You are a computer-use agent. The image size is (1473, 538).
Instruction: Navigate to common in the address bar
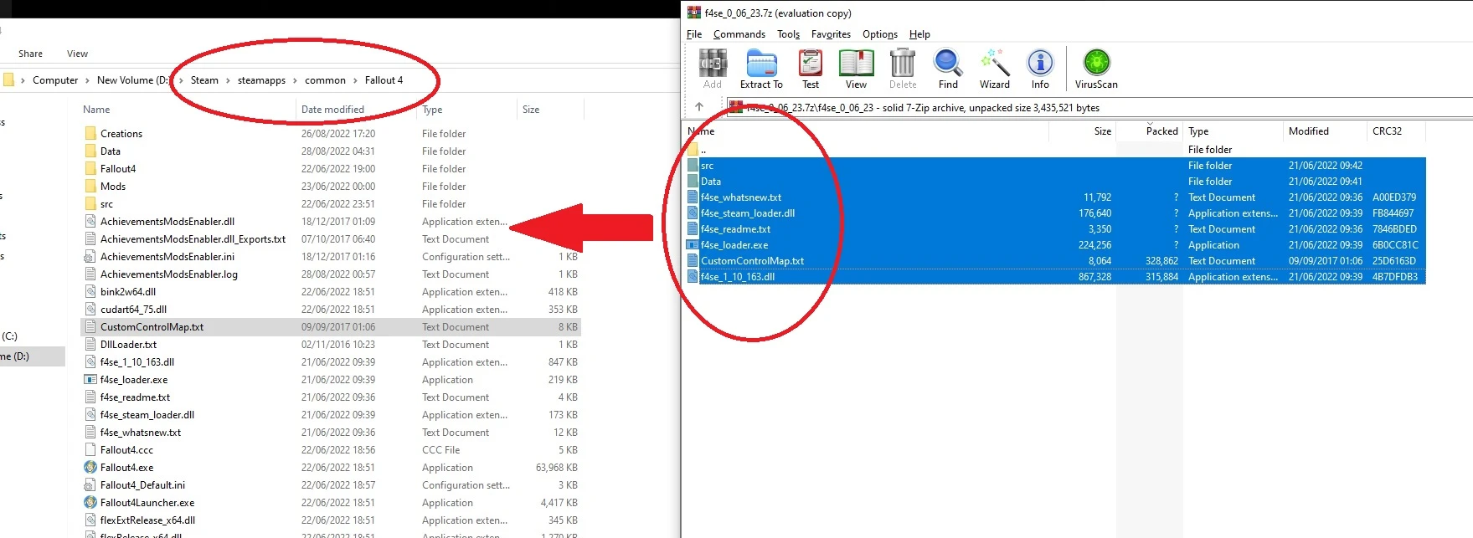[x=325, y=80]
